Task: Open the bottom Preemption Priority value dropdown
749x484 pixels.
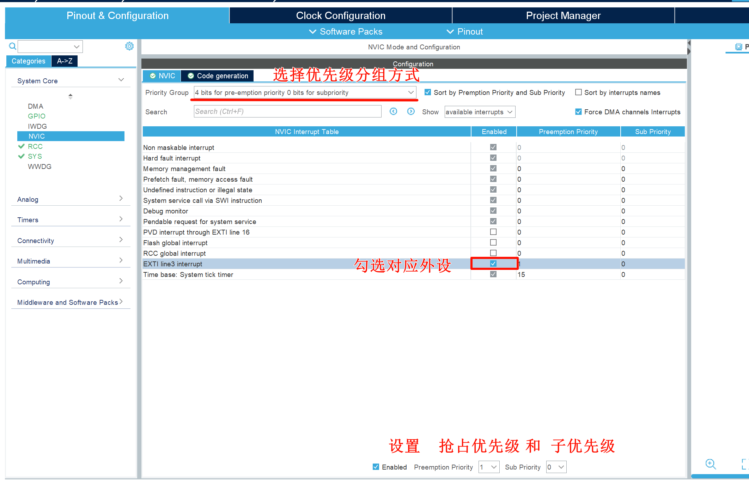Action: (x=489, y=467)
